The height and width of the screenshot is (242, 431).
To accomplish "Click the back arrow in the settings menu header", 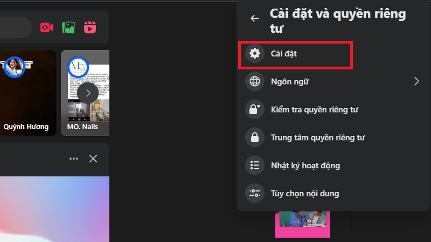I will click(255, 18).
